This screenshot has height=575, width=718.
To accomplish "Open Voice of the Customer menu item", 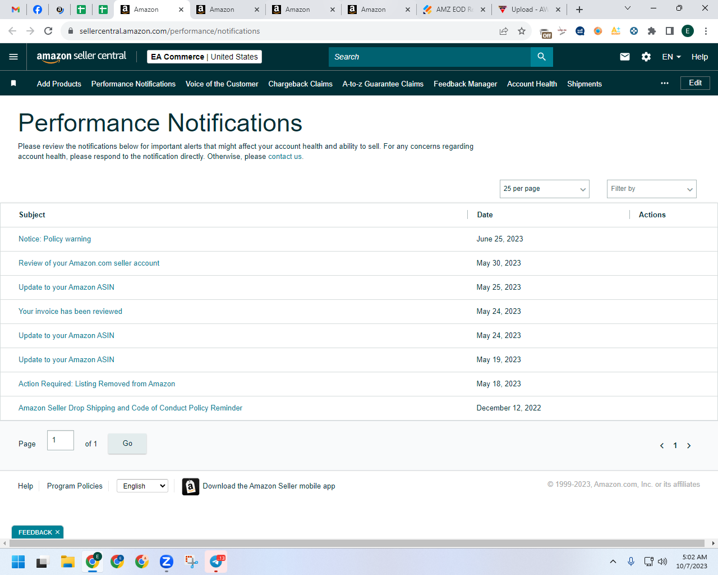I will pos(222,84).
